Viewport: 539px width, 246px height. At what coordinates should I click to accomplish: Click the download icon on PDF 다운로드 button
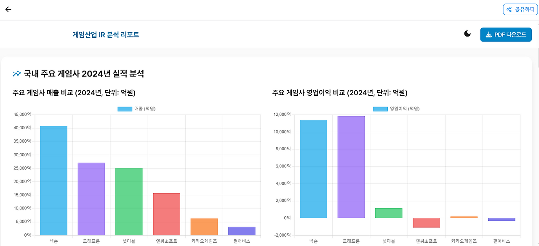[488, 34]
